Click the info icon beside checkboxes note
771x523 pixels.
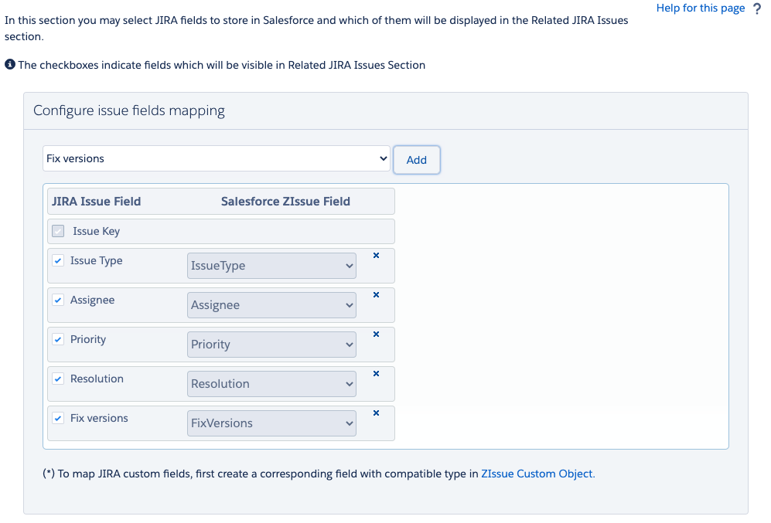10,64
